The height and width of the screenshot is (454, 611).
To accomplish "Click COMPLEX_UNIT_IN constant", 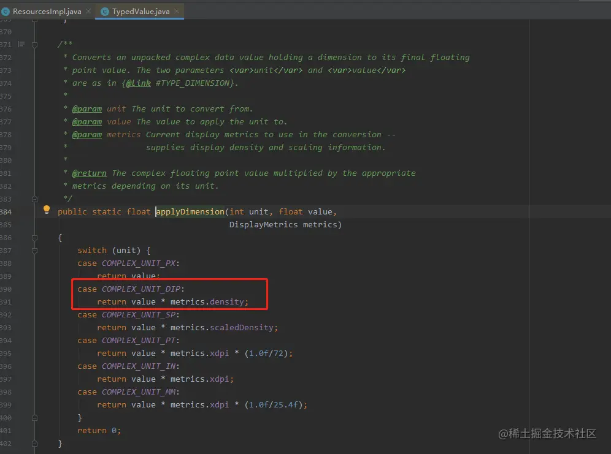I will [x=139, y=366].
